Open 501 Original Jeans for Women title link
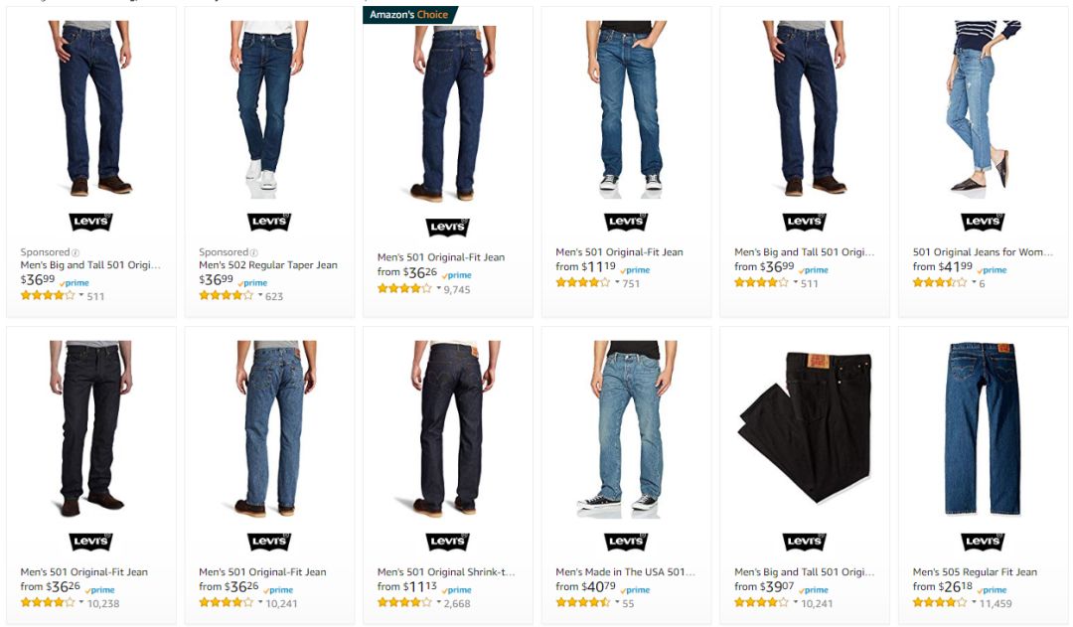This screenshot has height=627, width=1073. (983, 252)
